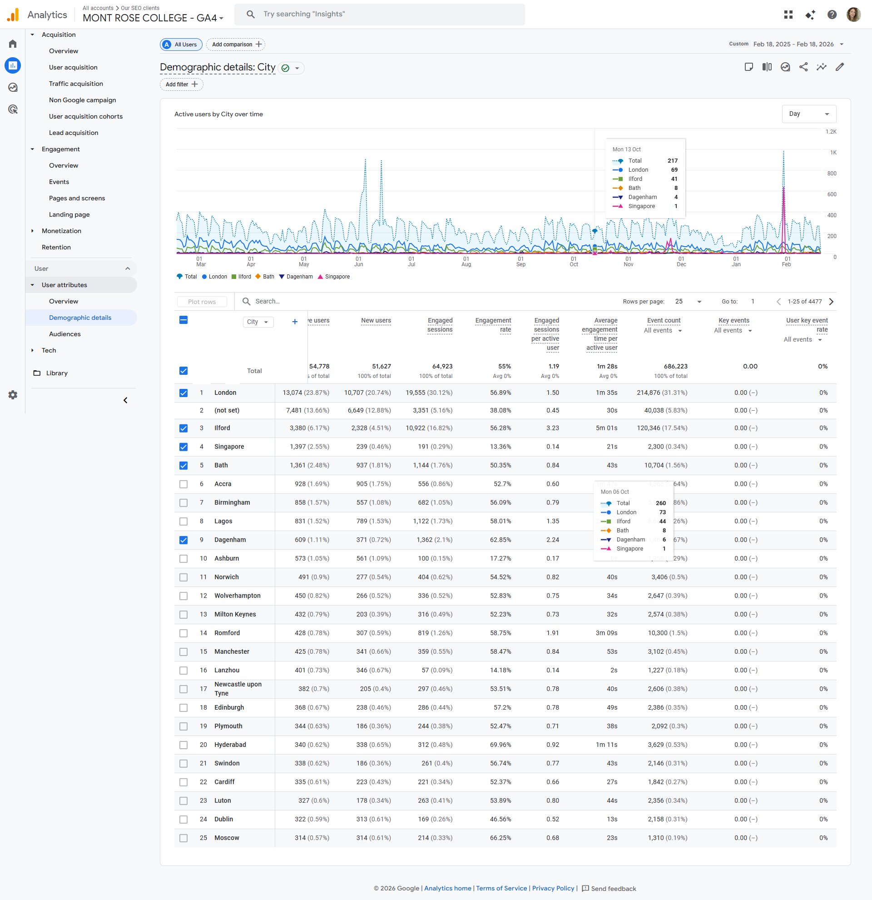Open the City dimension dropdown
This screenshot has height=900, width=872.
(258, 322)
